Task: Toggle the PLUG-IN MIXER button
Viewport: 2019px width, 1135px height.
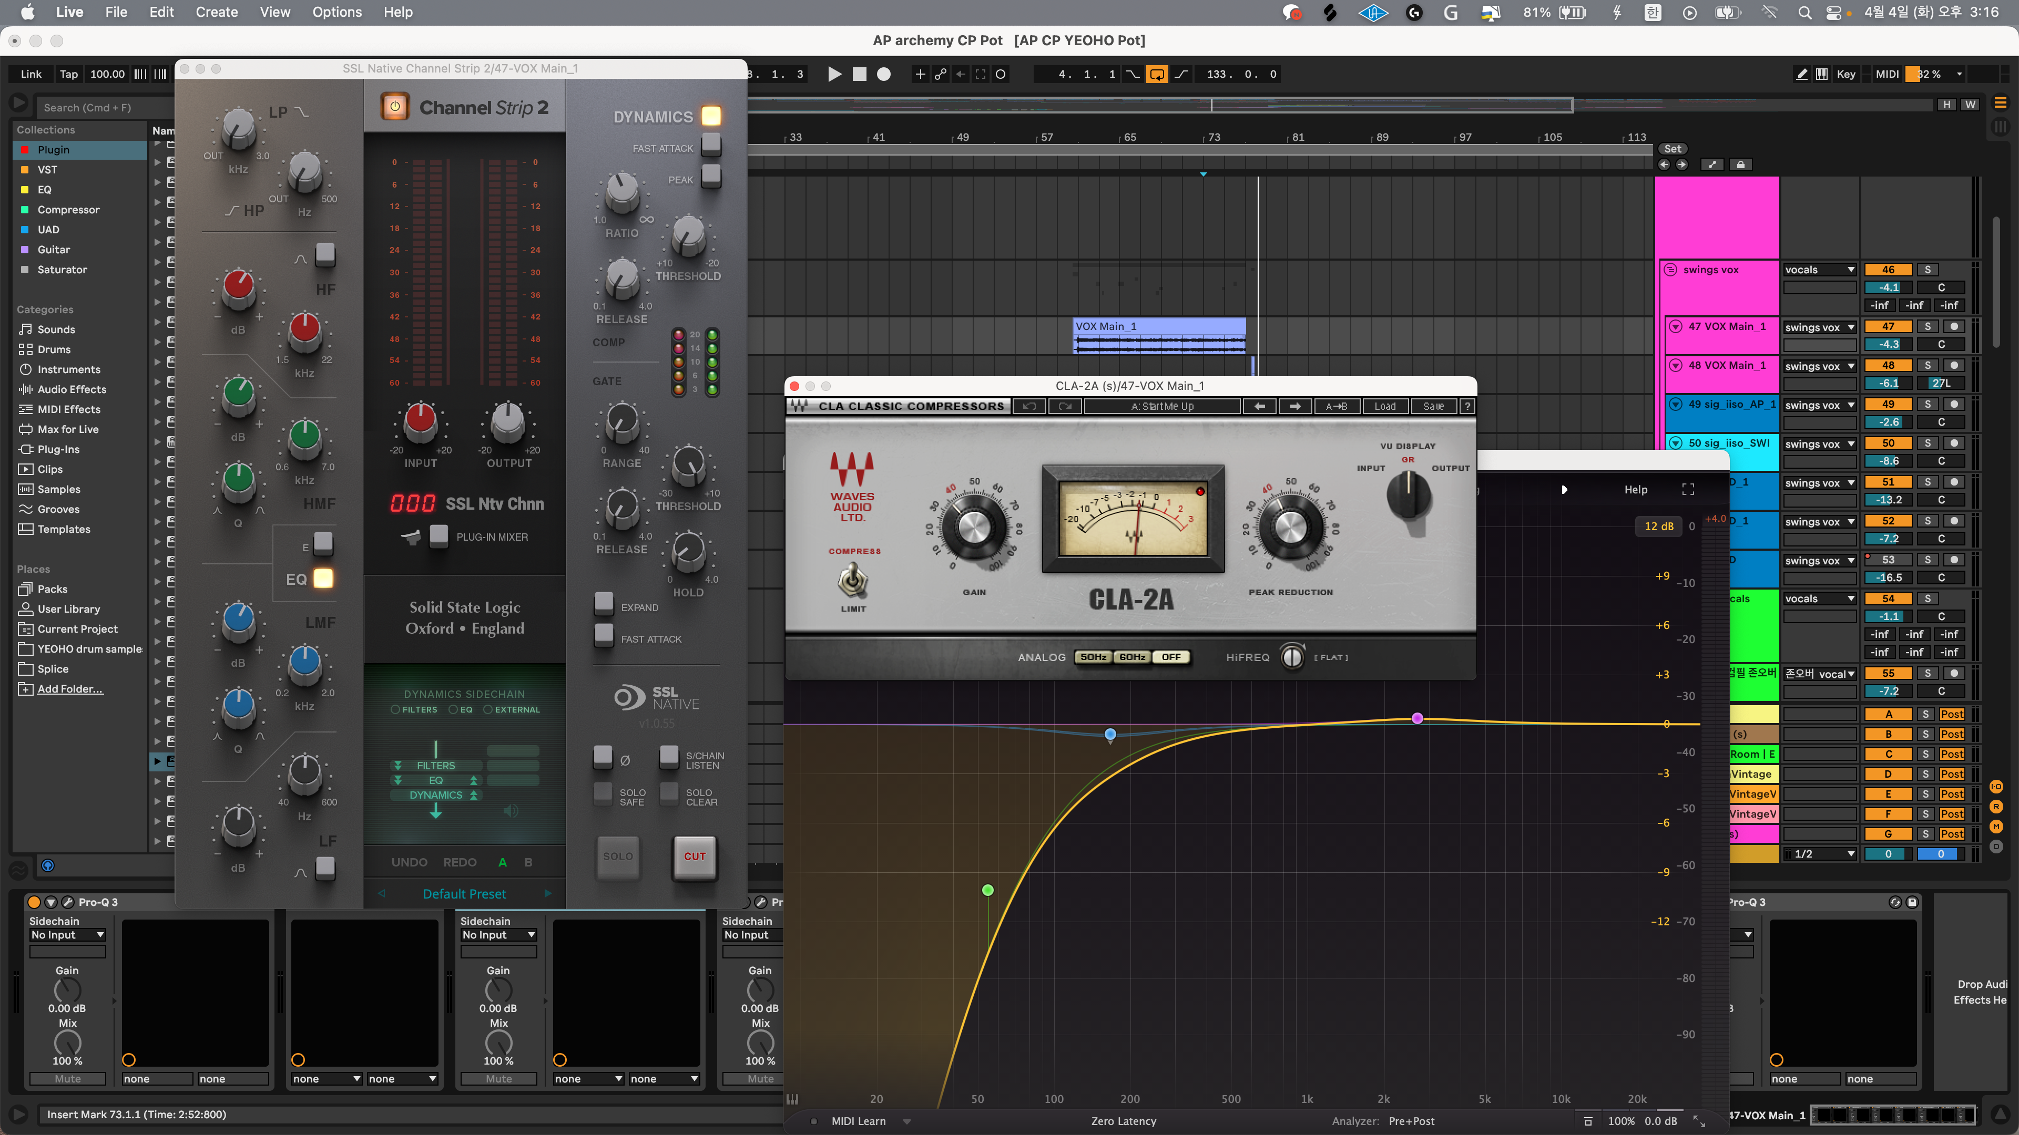Action: [x=439, y=536]
